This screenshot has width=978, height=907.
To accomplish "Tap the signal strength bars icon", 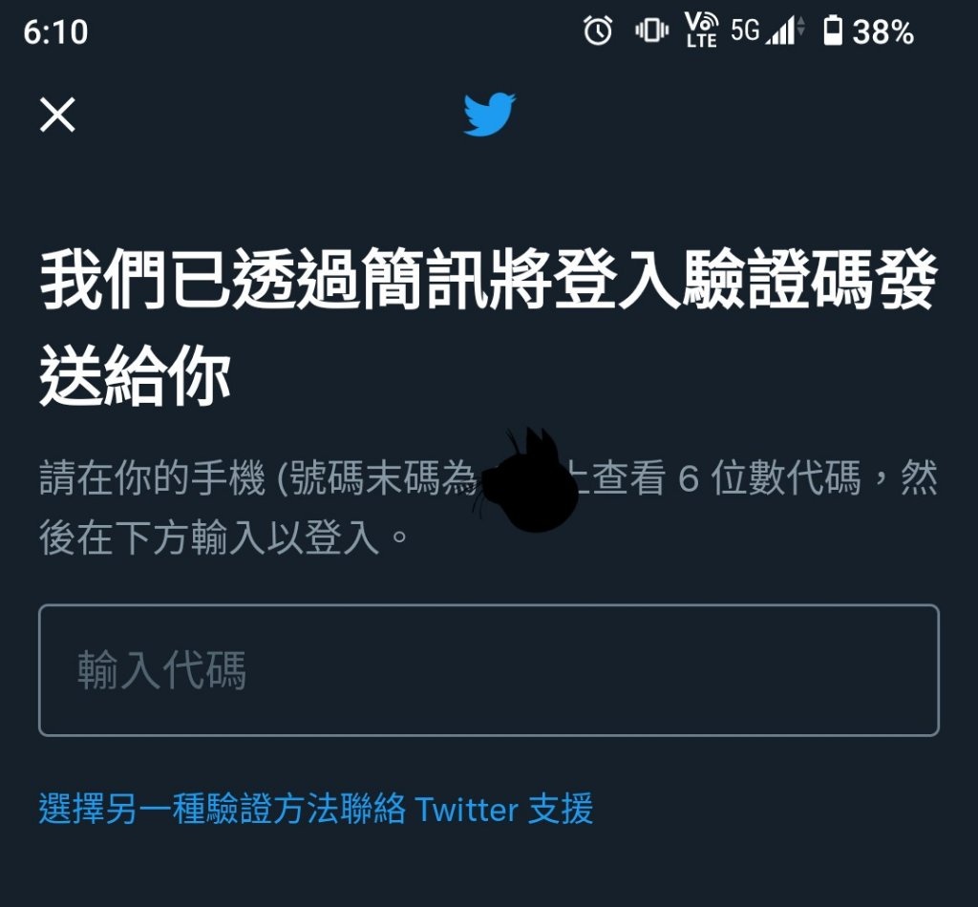I will click(781, 31).
